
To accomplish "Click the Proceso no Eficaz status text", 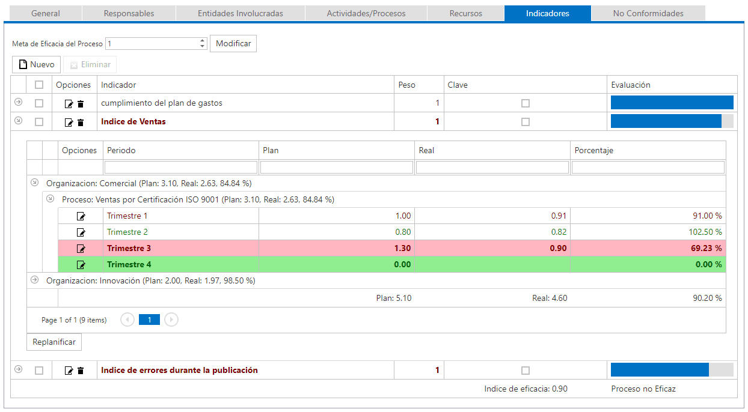I will [643, 389].
